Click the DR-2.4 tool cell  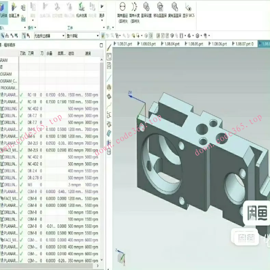click(32, 171)
